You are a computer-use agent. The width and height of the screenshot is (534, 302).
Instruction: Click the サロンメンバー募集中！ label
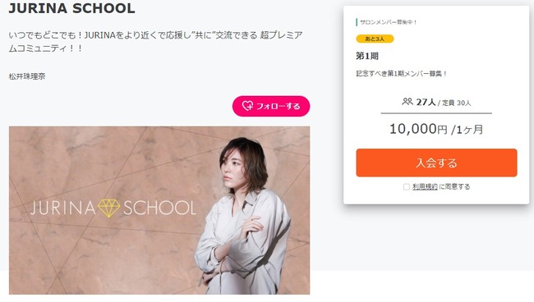tap(388, 22)
